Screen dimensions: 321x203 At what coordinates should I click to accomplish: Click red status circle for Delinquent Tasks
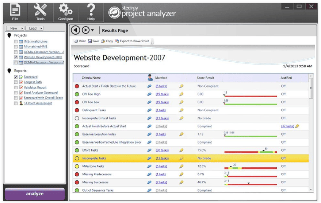77,110
